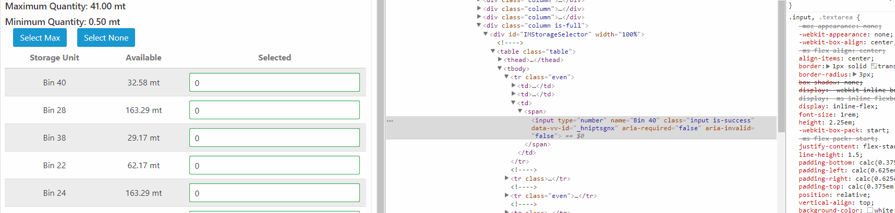The height and width of the screenshot is (213, 895).
Task: Focus the Bin 28 quantity input
Action: click(274, 110)
